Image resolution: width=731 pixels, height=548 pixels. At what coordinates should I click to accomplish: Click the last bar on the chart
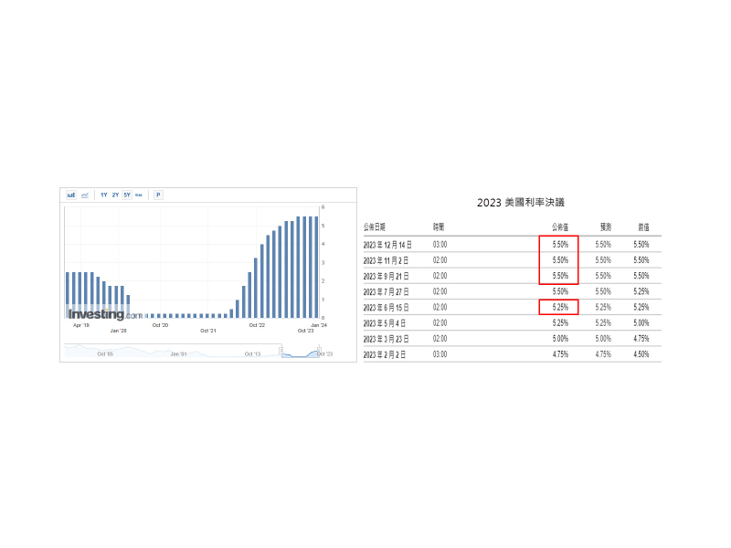click(x=316, y=267)
